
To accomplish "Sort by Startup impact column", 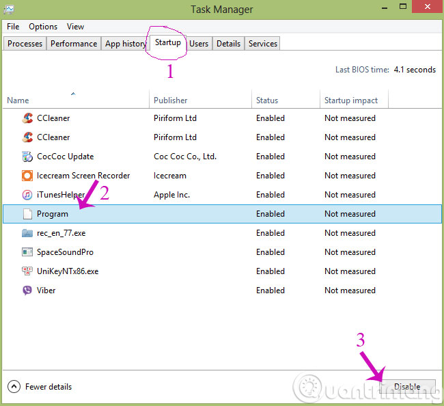I will 350,100.
